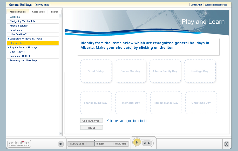The image size is (238, 151).
Task: Open the Glossary link
Action: 196,5
